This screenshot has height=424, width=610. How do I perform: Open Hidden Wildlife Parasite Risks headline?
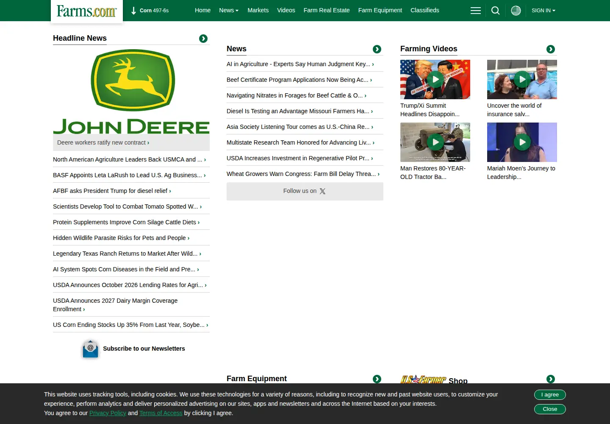pyautogui.click(x=121, y=238)
